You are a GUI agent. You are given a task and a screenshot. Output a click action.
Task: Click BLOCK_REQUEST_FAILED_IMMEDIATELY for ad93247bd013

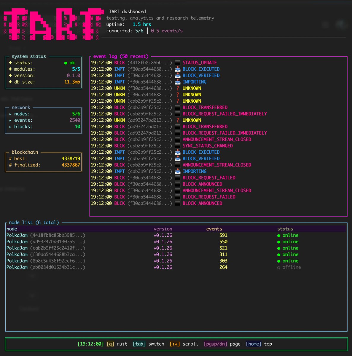coord(225,133)
